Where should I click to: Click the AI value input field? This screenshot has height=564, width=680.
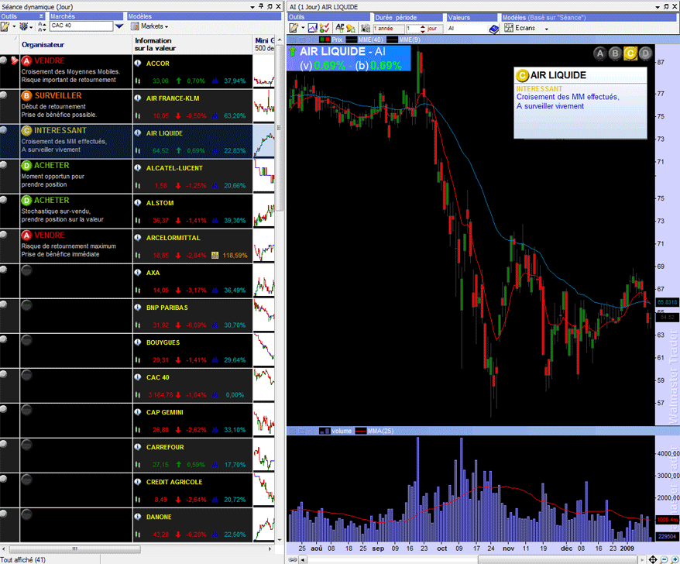tap(467, 29)
